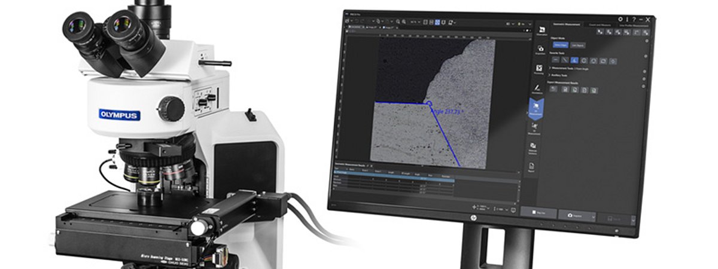
Task: Open the zoom percentage dropdown
Action: [413, 22]
